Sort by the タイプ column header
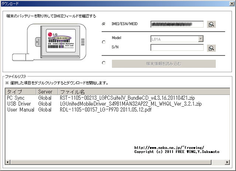Image resolution: width=236 pixels, height=171 pixels. point(21,92)
